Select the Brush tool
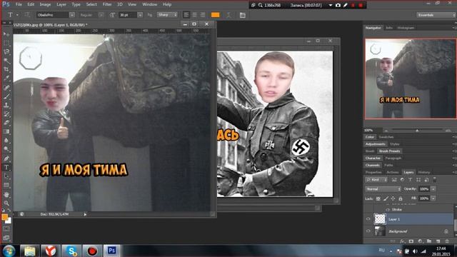Image resolution: width=457 pixels, height=257 pixels. pos(6,96)
